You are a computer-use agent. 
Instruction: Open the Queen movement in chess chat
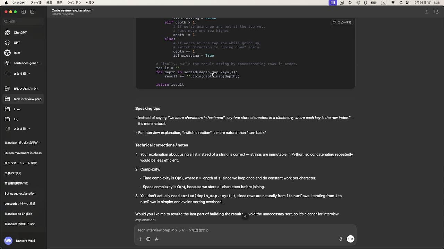(23, 153)
